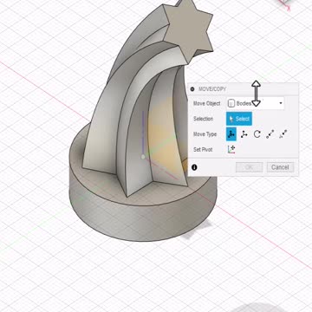The height and width of the screenshot is (312, 312).
Task: Click the MOVE/COPY dialog title text
Action: coord(212,89)
